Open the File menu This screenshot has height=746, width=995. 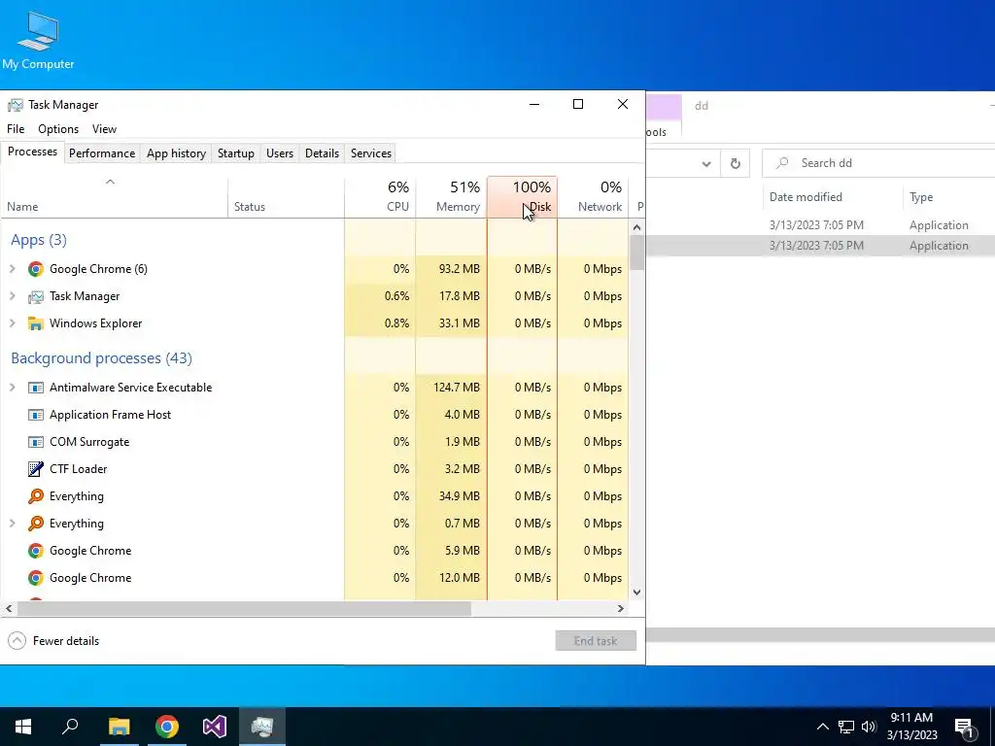(16, 129)
